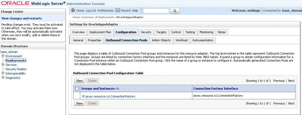The width and height of the screenshot is (302, 115).
Task: Open the Control tab
Action: click(176, 32)
